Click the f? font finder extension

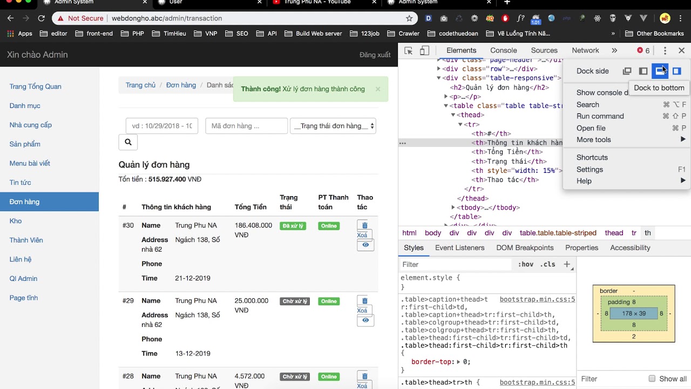point(520,18)
